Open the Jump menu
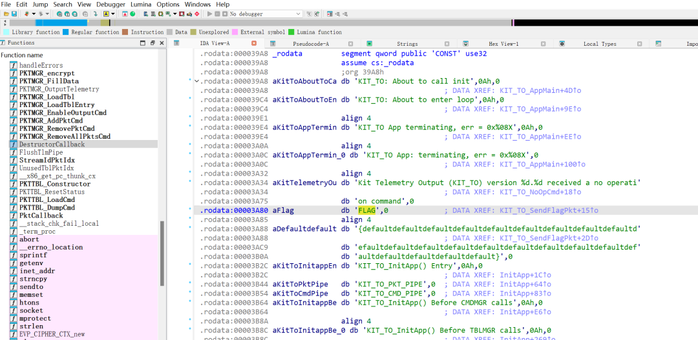 coord(41,4)
